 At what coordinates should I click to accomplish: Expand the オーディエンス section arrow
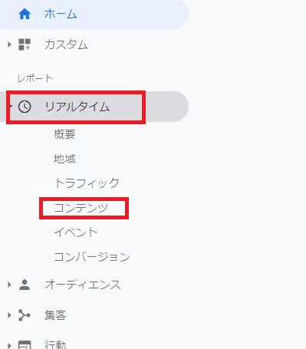(x=9, y=285)
